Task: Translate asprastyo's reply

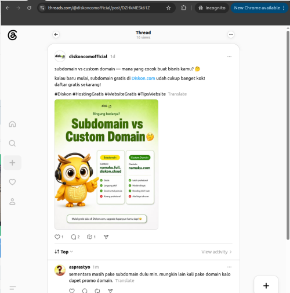Action: click(x=125, y=281)
